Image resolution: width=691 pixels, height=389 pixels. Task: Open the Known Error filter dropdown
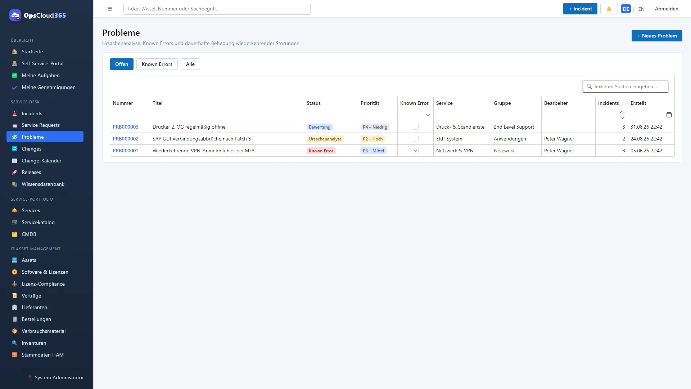coord(428,115)
